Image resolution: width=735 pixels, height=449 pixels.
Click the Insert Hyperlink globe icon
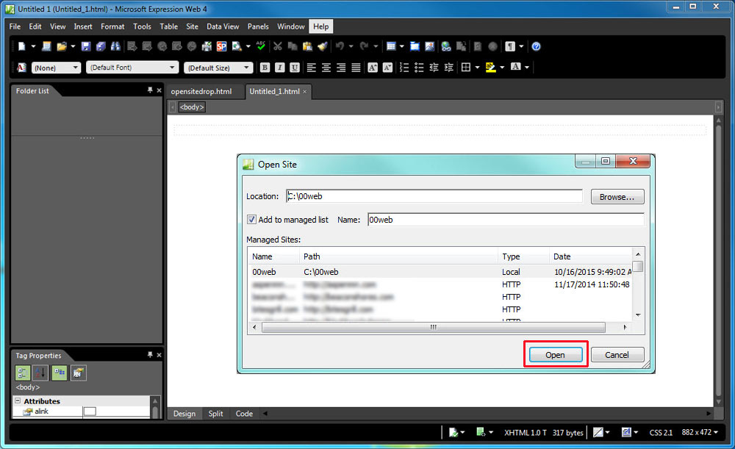pyautogui.click(x=446, y=46)
